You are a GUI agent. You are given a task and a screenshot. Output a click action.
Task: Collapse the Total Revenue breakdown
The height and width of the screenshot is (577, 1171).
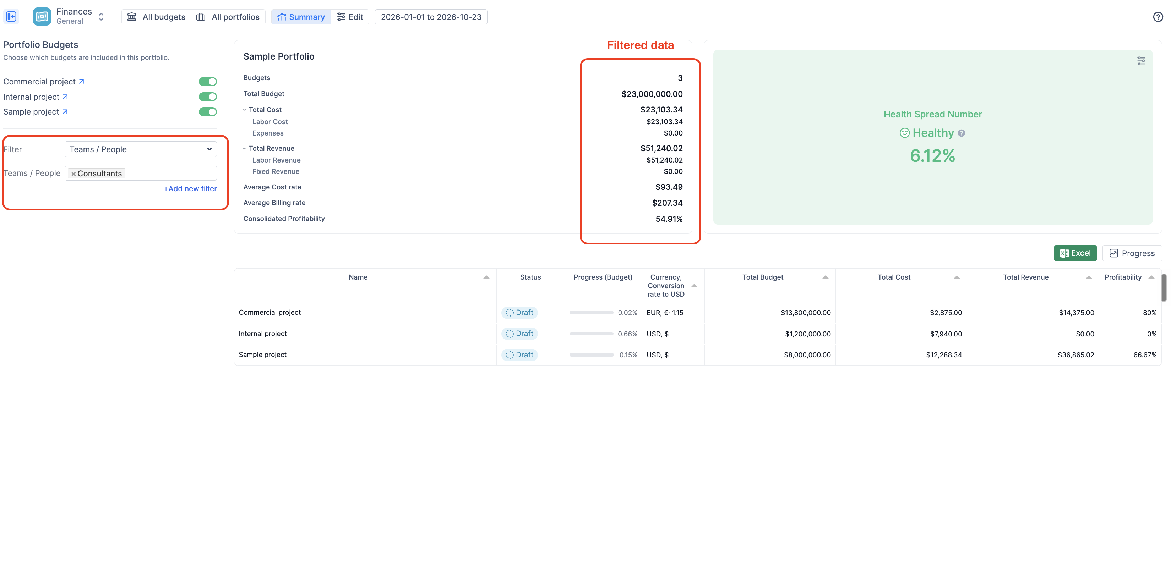coord(244,149)
